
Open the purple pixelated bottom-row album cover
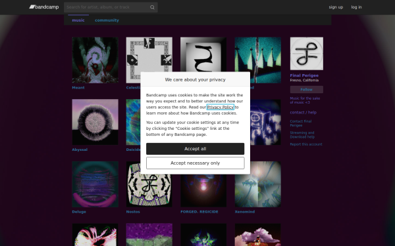coord(149,235)
